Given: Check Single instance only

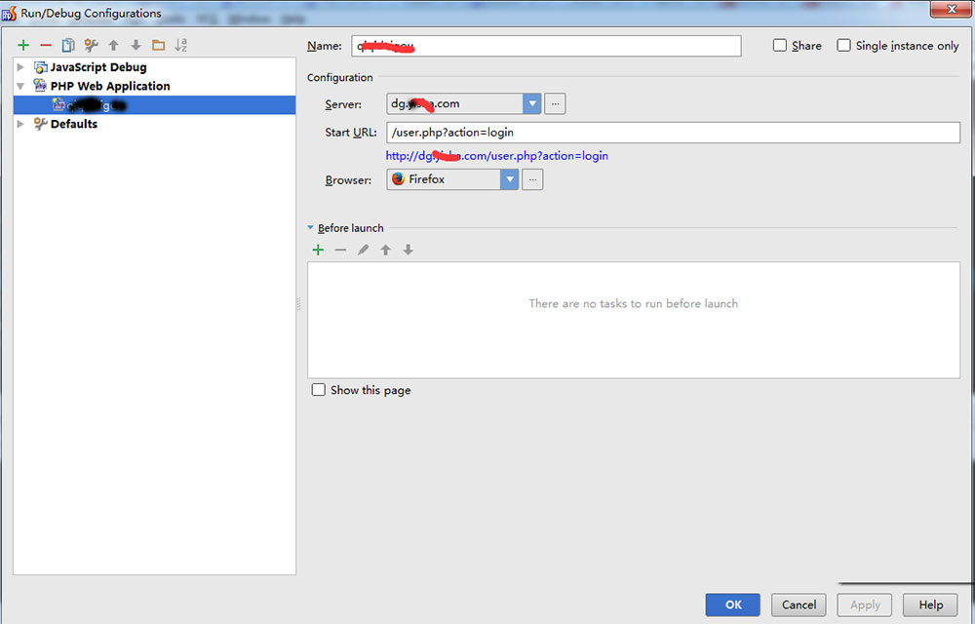Looking at the screenshot, I should pos(844,45).
